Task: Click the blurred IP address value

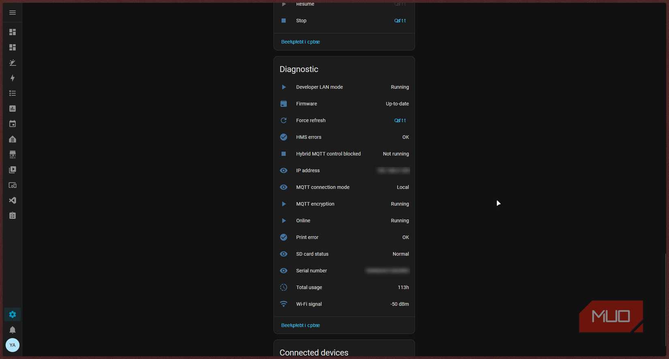Action: (393, 171)
